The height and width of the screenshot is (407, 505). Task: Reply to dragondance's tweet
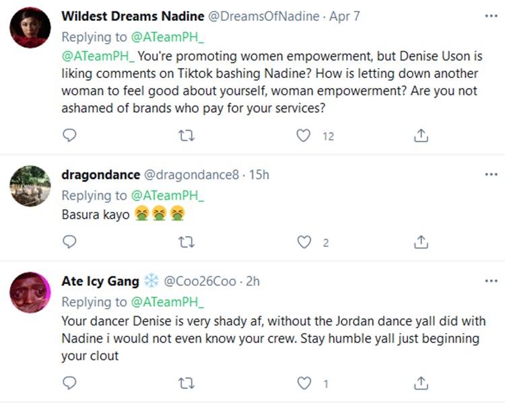69,242
